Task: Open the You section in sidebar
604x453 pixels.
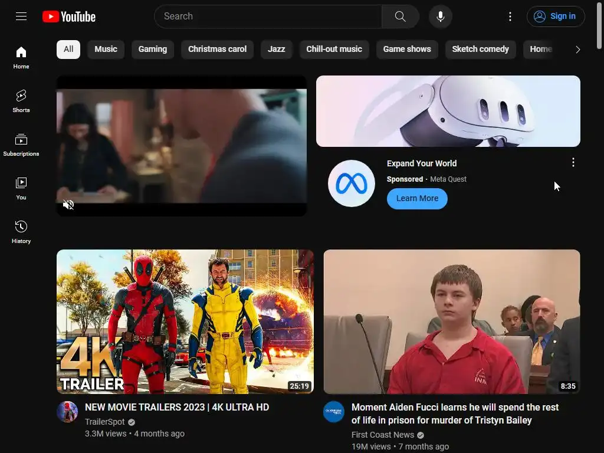Action: [21, 188]
